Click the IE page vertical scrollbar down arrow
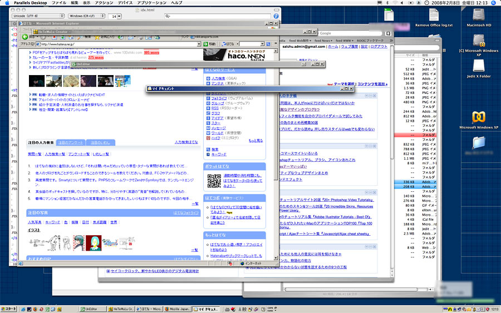Viewport: 501px width, 313px height. pos(276,258)
